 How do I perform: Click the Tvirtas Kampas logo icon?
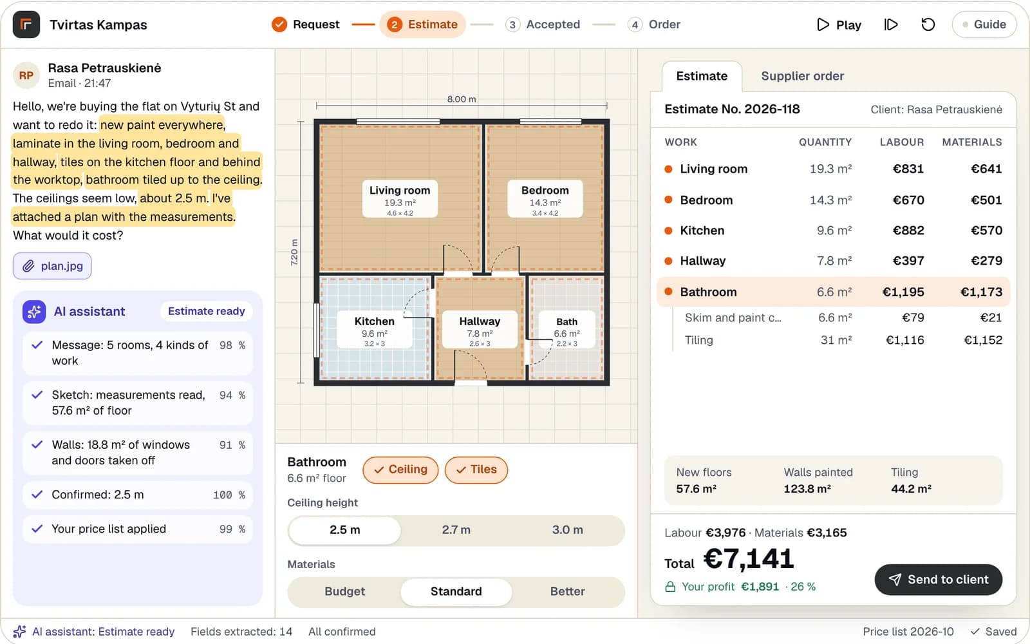26,24
